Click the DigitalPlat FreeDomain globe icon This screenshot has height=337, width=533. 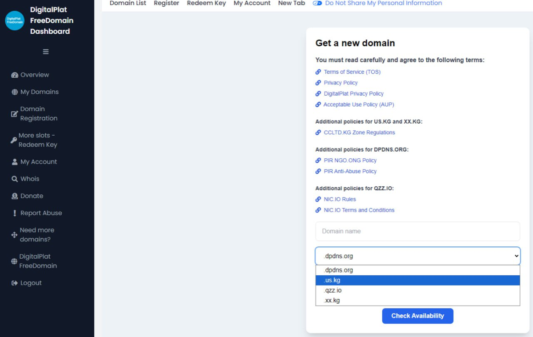click(x=14, y=261)
